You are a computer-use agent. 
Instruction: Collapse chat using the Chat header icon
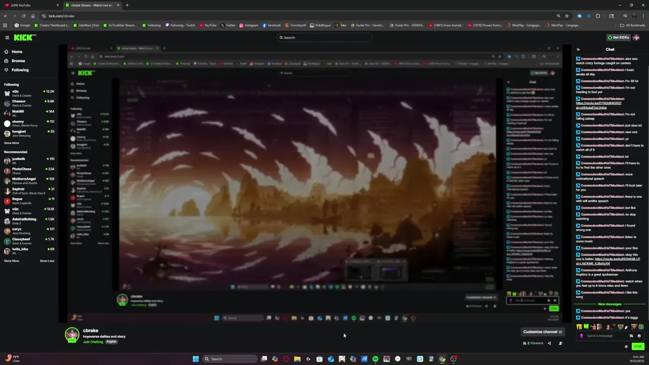pos(578,49)
